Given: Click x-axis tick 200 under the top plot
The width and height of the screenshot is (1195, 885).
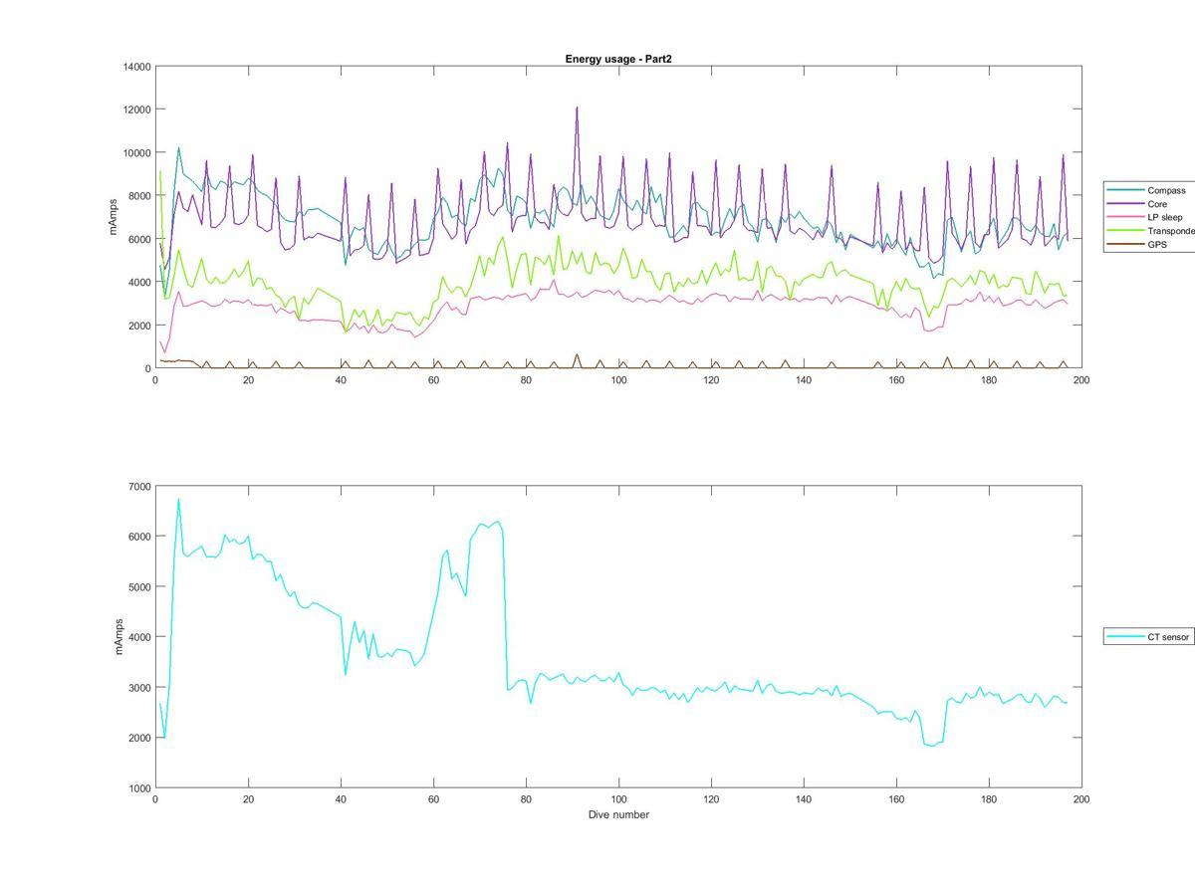Looking at the screenshot, I should coord(1081,380).
